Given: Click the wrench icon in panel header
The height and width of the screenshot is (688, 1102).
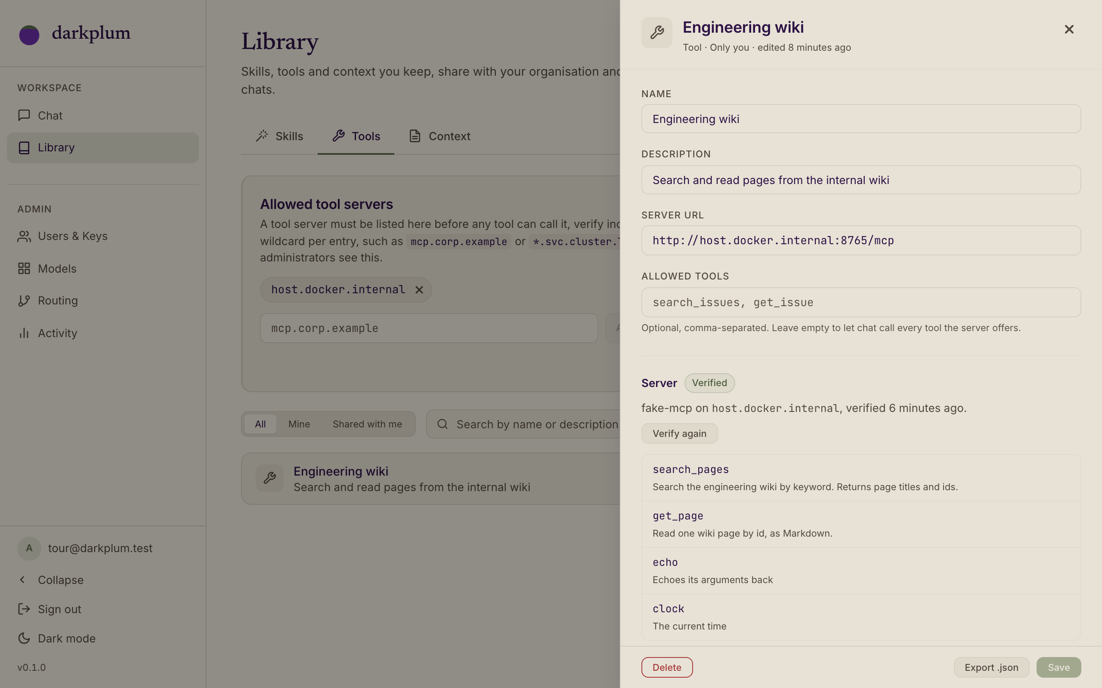Looking at the screenshot, I should point(656,33).
